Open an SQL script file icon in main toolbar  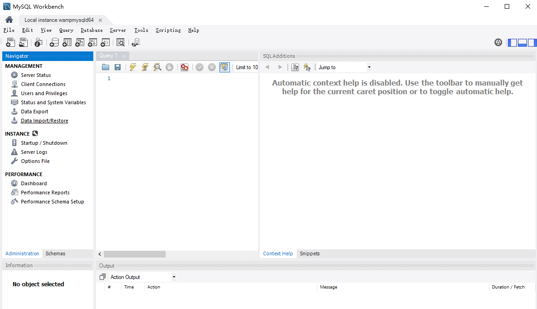[x=23, y=42]
